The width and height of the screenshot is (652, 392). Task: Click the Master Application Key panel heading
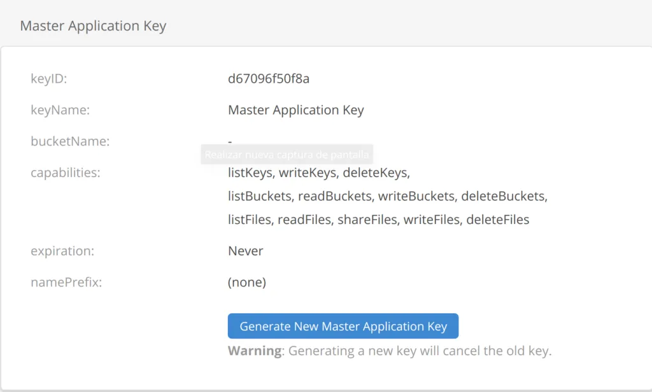[x=93, y=26]
